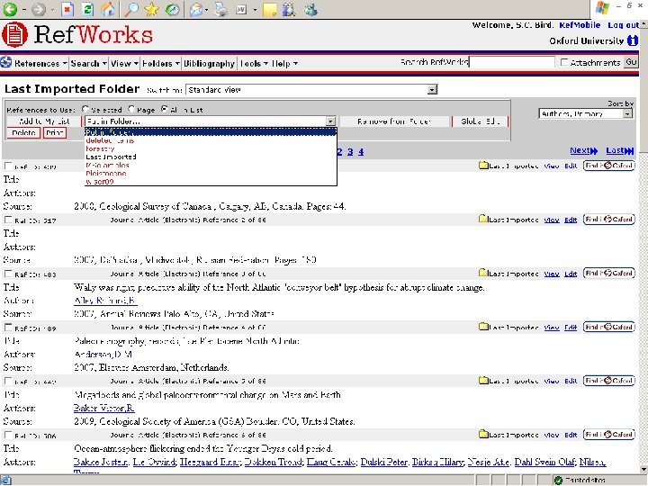Open the RefMobile link
The height and width of the screenshot is (486, 648).
click(x=580, y=25)
